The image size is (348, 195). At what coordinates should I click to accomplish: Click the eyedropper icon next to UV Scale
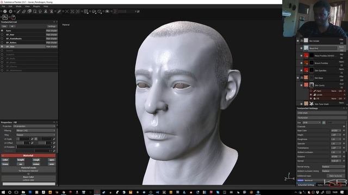[33, 139]
